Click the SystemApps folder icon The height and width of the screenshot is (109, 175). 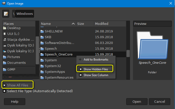pos(42,72)
